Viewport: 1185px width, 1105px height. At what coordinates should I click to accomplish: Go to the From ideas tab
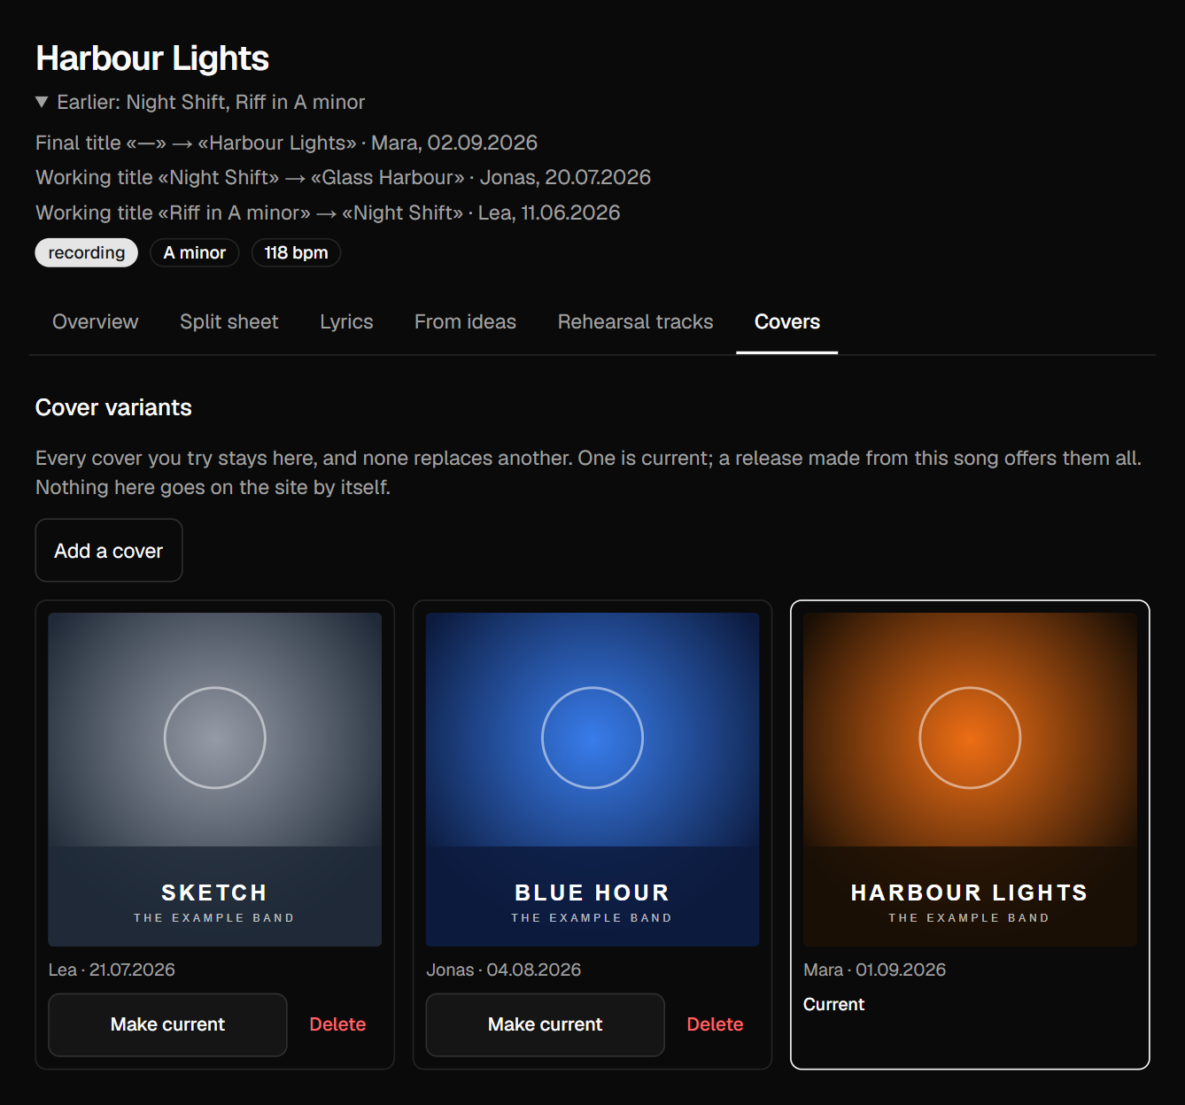[465, 321]
